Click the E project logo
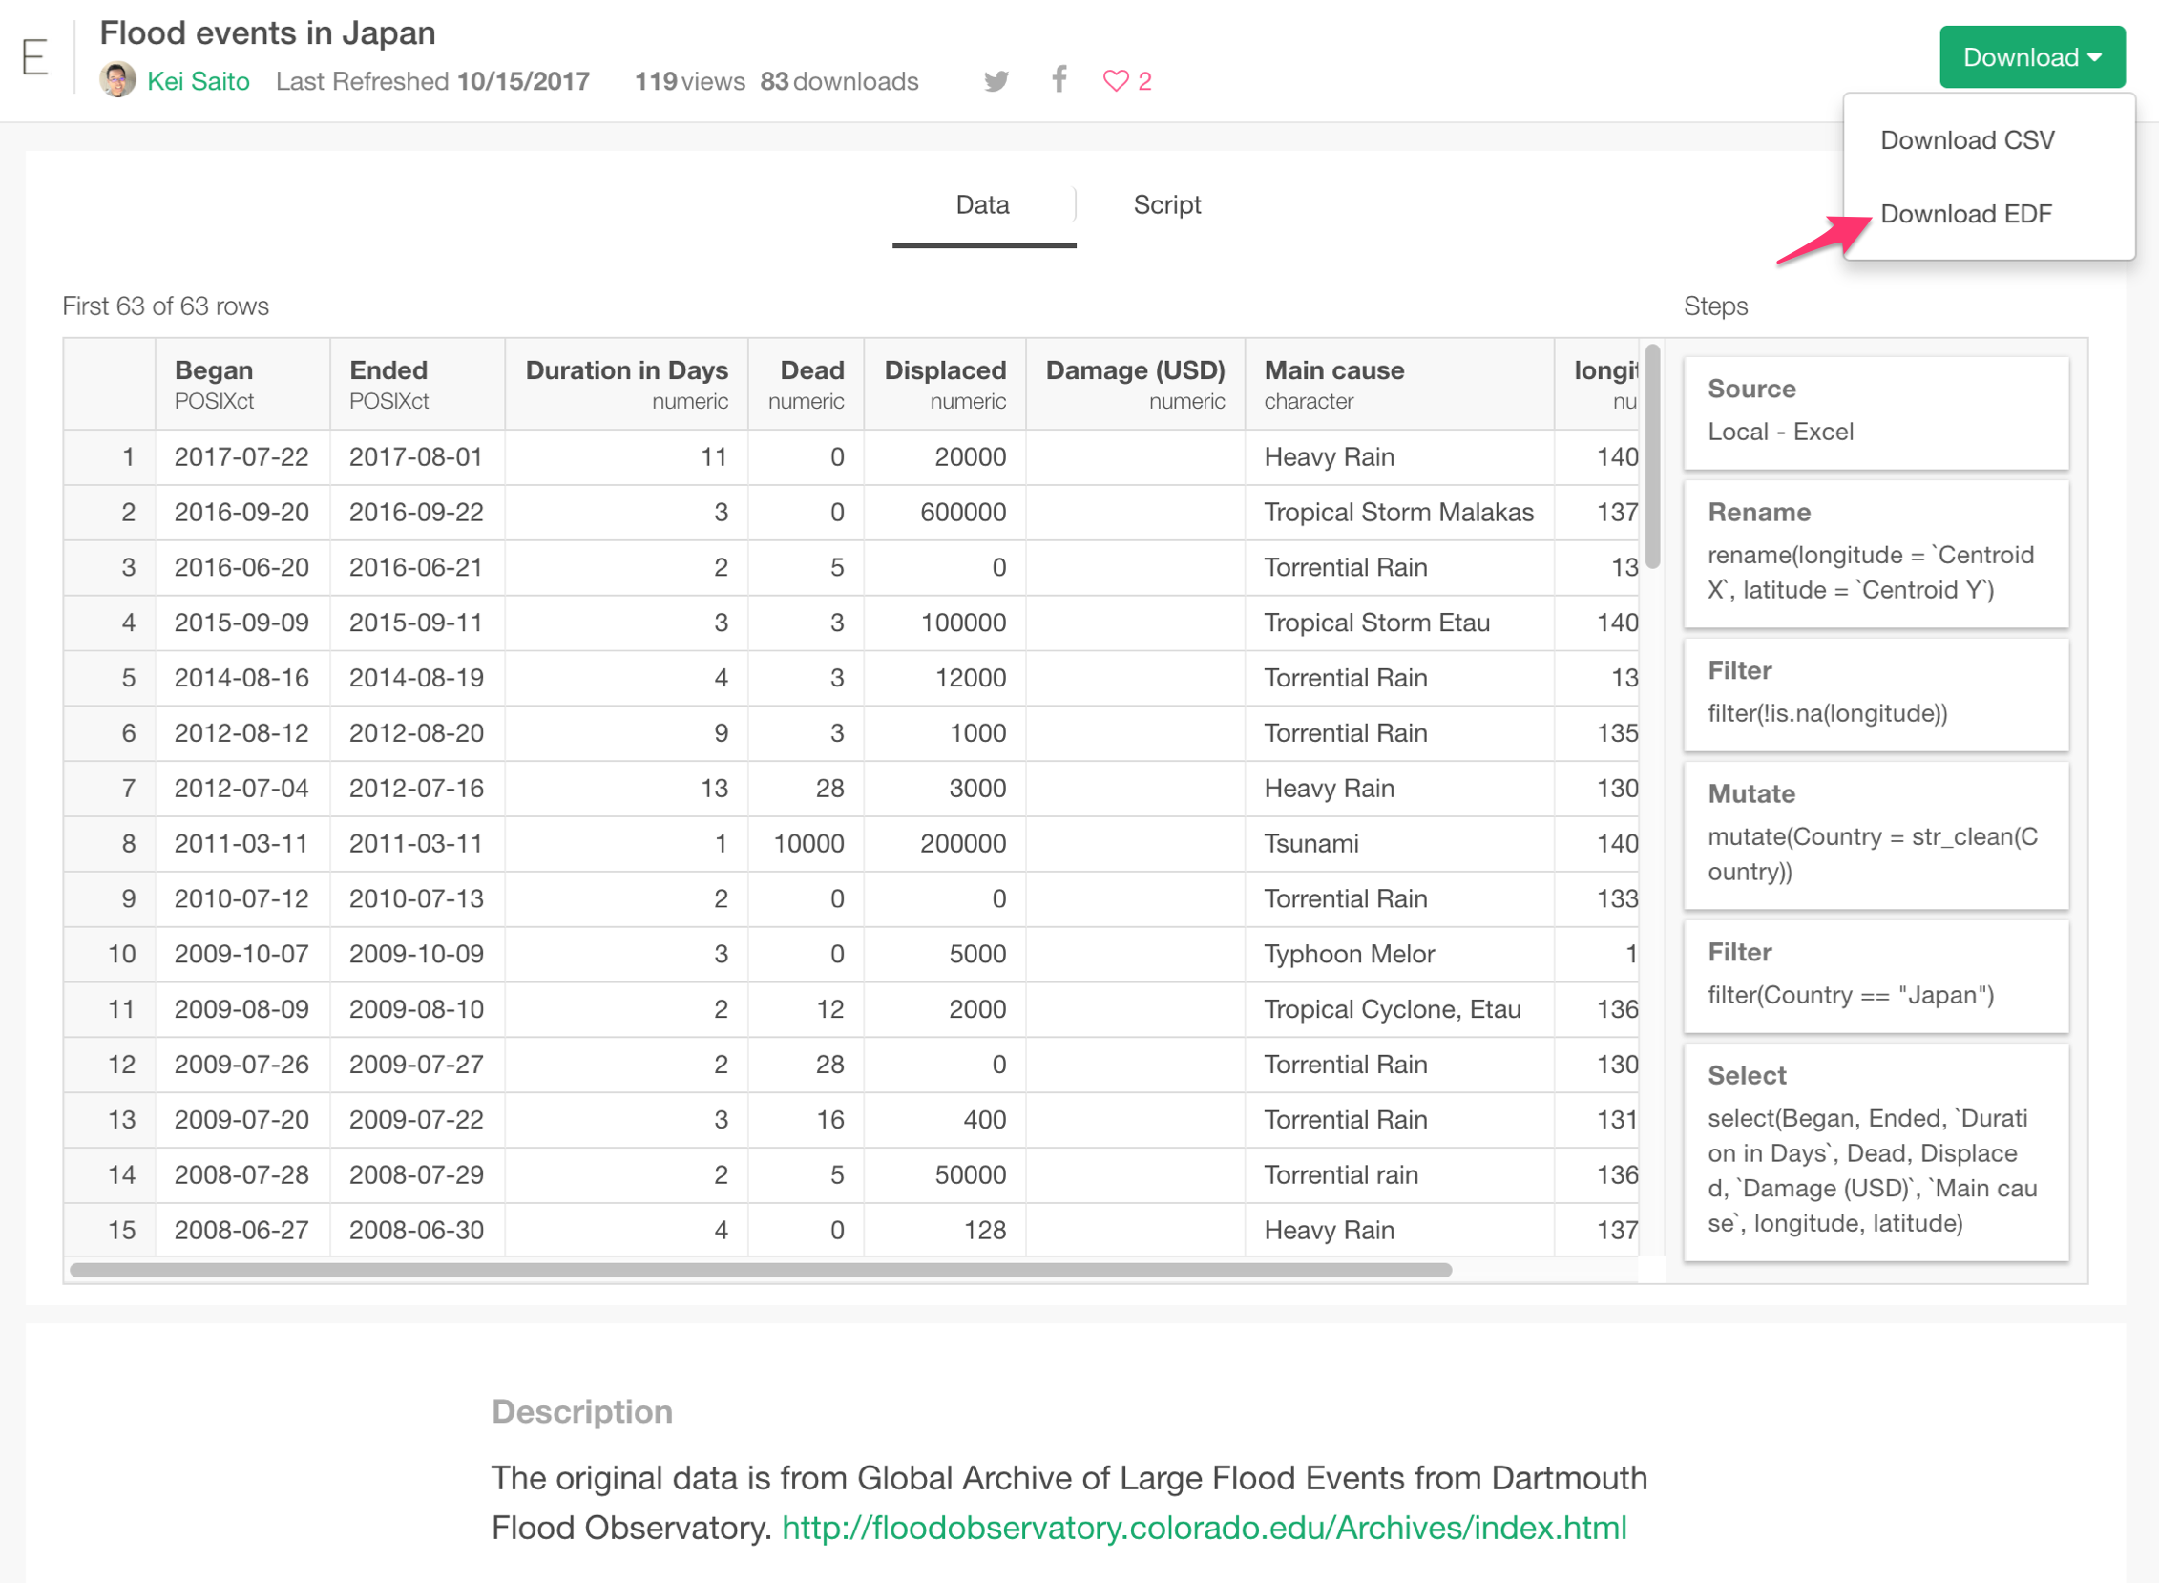Viewport: 2159px width, 1583px height. point(34,57)
